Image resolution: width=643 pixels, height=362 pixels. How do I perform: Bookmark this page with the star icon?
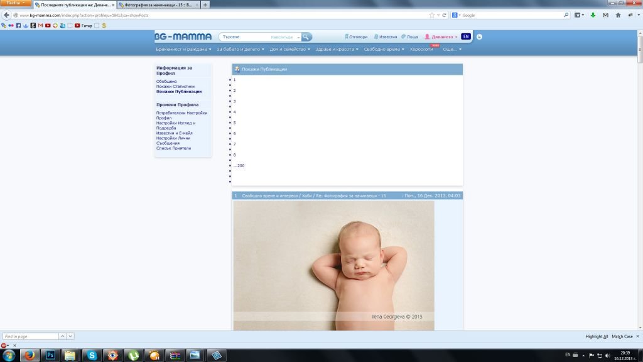431,15
